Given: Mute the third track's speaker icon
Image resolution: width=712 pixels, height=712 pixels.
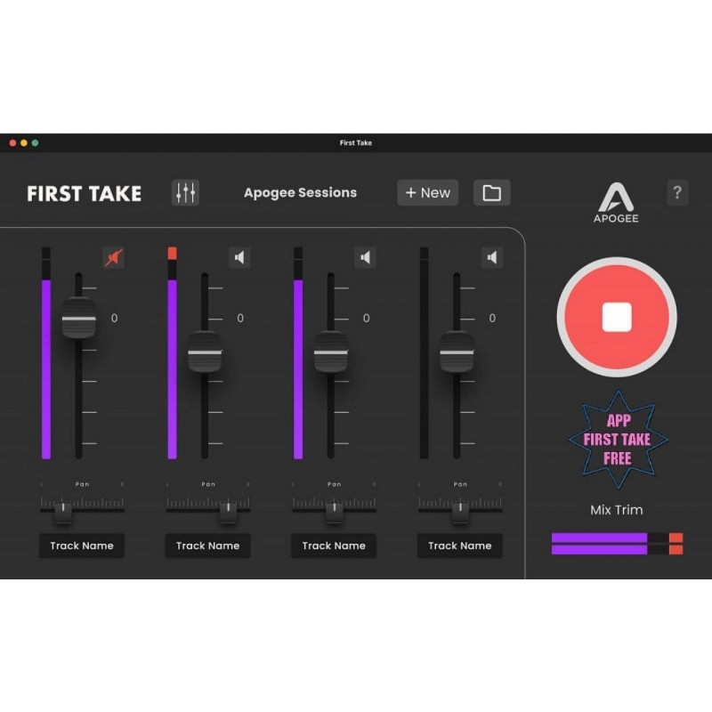Looking at the screenshot, I should [x=366, y=257].
